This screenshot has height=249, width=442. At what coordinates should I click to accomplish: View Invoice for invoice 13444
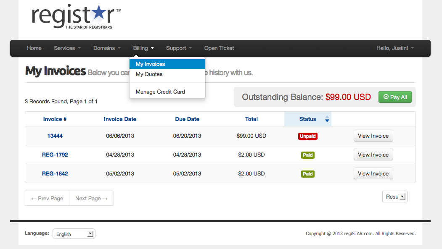point(373,136)
